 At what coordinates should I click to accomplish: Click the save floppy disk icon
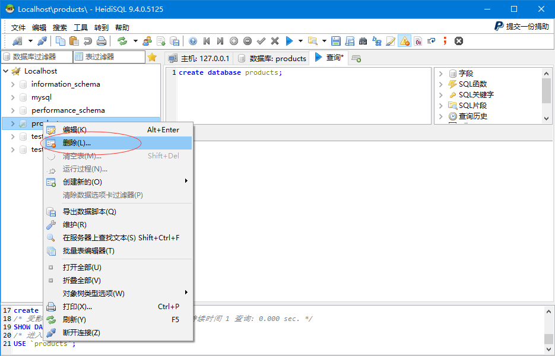point(336,41)
